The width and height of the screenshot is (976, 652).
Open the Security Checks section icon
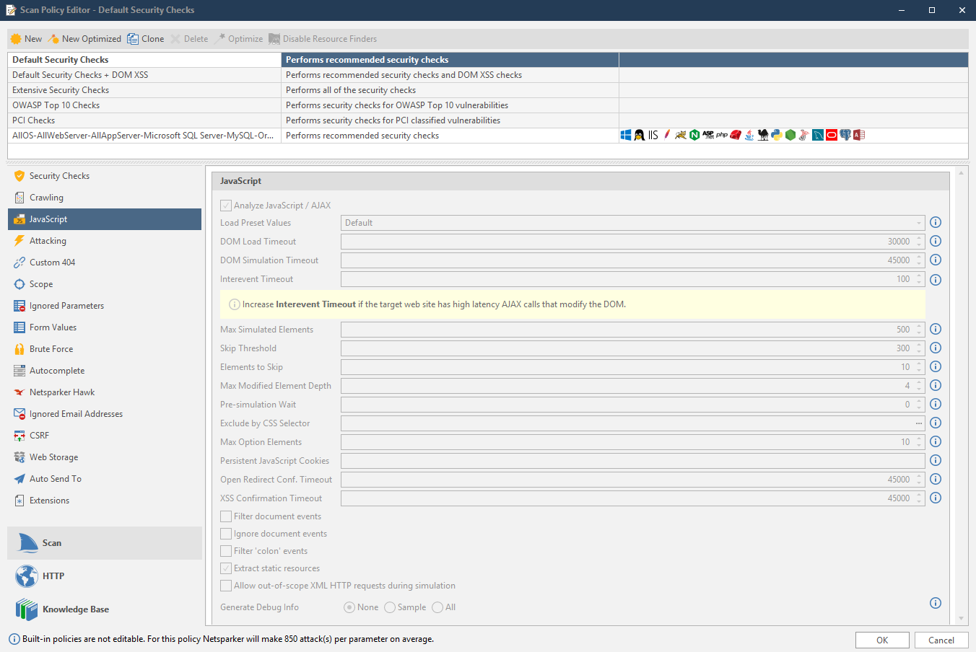point(19,176)
